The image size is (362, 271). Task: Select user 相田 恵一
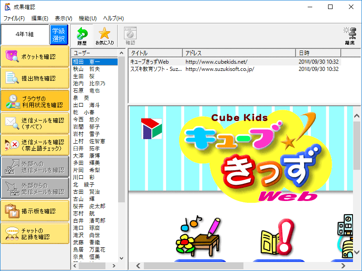pos(95,62)
